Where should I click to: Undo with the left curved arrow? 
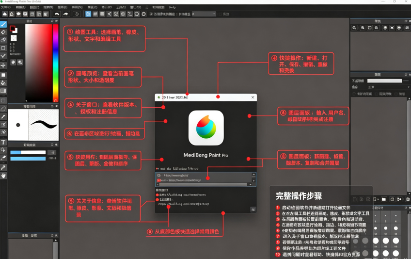point(57,14)
